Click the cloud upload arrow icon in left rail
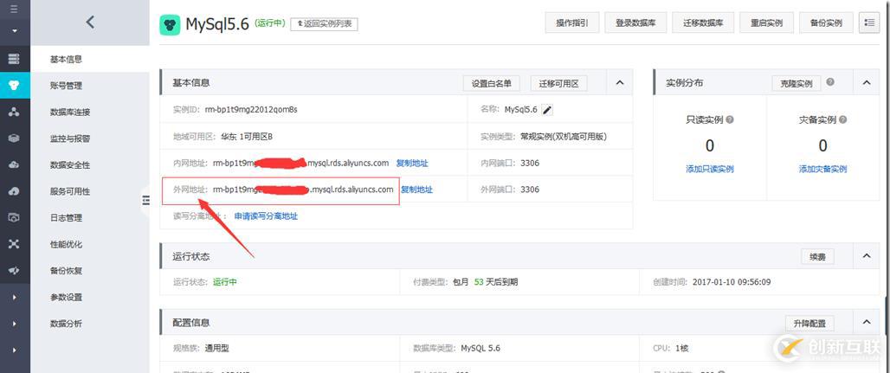The height and width of the screenshot is (373, 890). 14,191
